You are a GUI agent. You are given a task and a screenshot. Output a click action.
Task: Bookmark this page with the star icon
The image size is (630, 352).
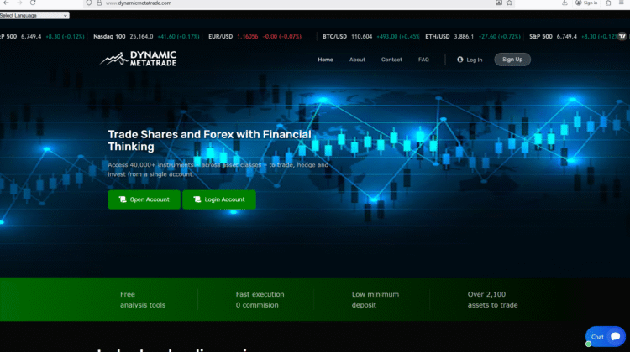click(509, 3)
